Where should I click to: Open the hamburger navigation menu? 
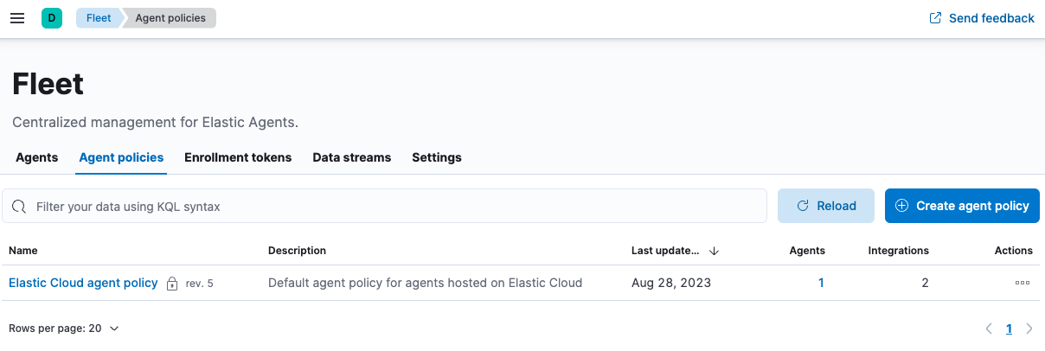tap(17, 18)
